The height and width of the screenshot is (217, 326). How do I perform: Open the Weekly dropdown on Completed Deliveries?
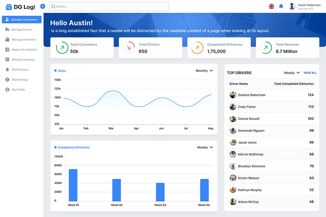pyautogui.click(x=205, y=147)
